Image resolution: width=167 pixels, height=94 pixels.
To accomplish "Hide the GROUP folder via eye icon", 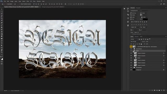I will 131,58.
